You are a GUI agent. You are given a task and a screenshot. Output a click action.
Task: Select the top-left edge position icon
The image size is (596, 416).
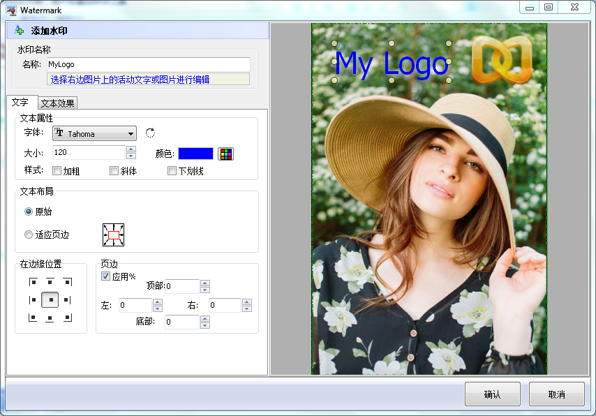[x=32, y=282]
